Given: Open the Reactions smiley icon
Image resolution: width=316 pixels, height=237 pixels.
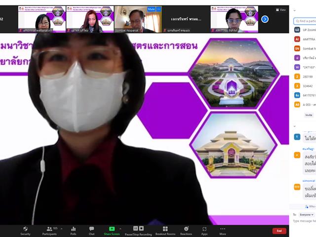Looking at the screenshot, I should click(186, 229).
